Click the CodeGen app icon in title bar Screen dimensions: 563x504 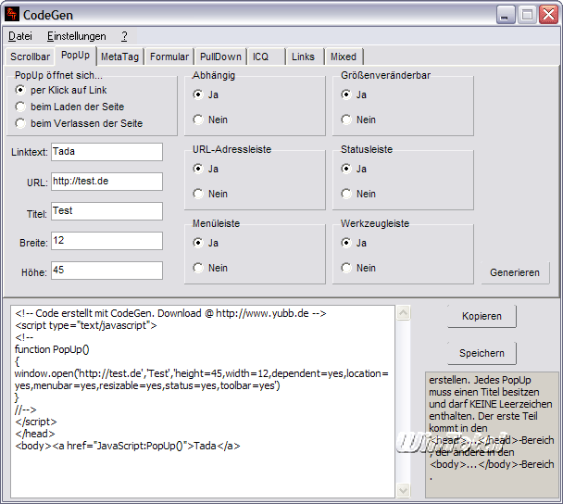[x=11, y=15]
